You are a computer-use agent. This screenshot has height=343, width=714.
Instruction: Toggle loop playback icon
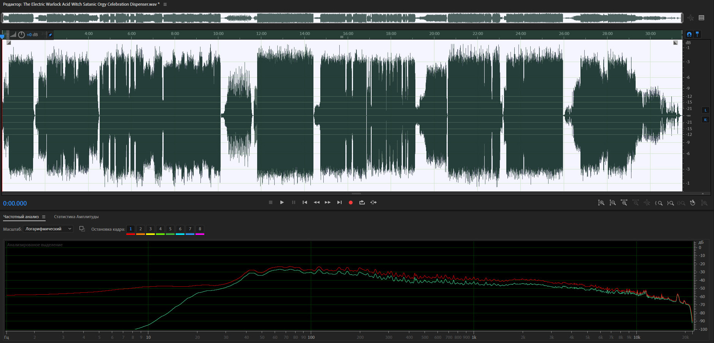point(362,203)
